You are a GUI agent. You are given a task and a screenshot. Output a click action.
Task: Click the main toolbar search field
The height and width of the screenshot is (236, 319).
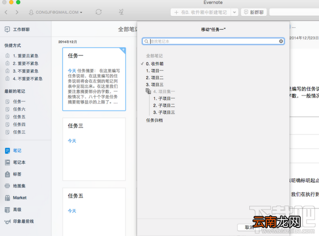tap(294, 12)
